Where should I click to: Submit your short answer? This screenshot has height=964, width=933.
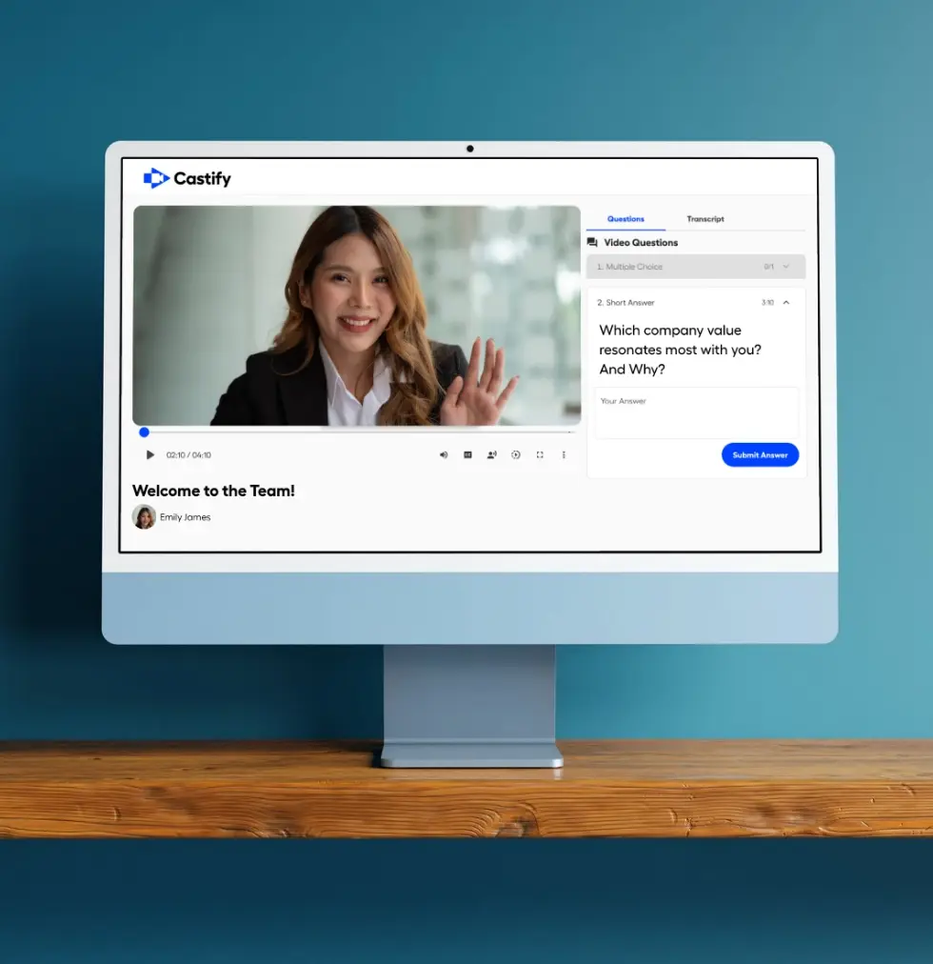[760, 454]
